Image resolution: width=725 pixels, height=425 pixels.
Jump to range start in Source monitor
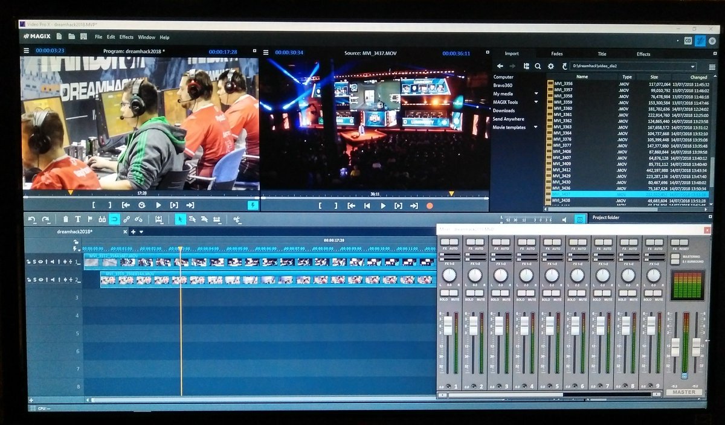pos(351,206)
